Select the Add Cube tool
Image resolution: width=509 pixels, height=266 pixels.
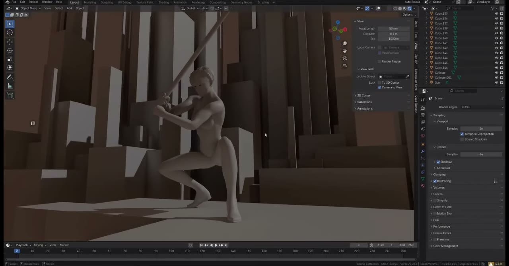pos(10,96)
